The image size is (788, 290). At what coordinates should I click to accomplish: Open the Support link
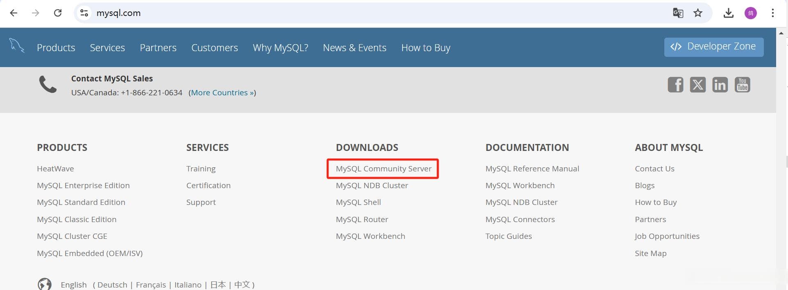tap(201, 202)
